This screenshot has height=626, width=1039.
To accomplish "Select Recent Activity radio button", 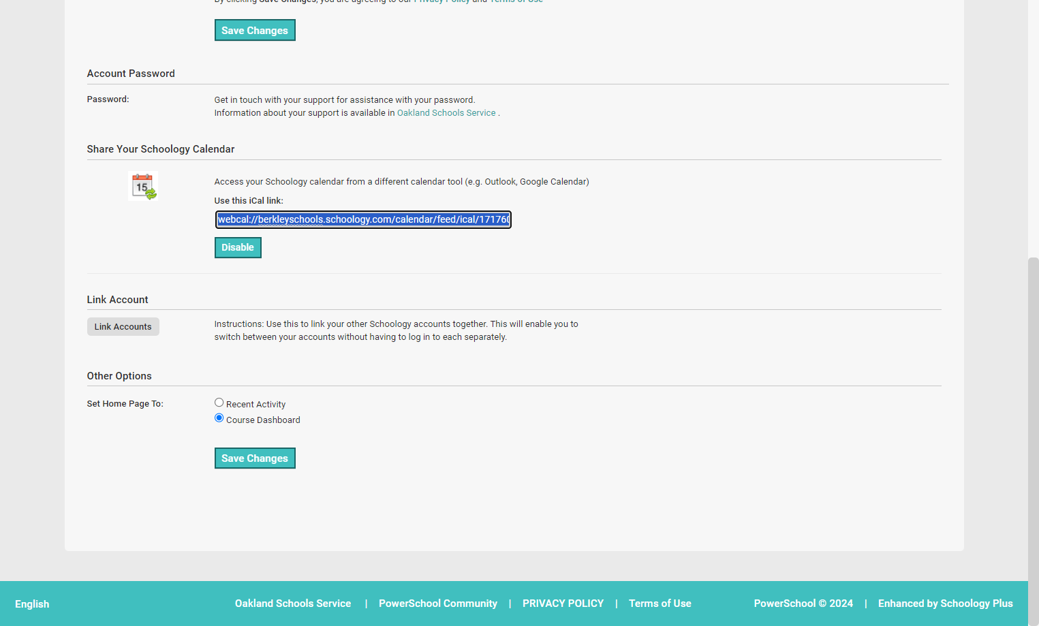I will click(219, 403).
